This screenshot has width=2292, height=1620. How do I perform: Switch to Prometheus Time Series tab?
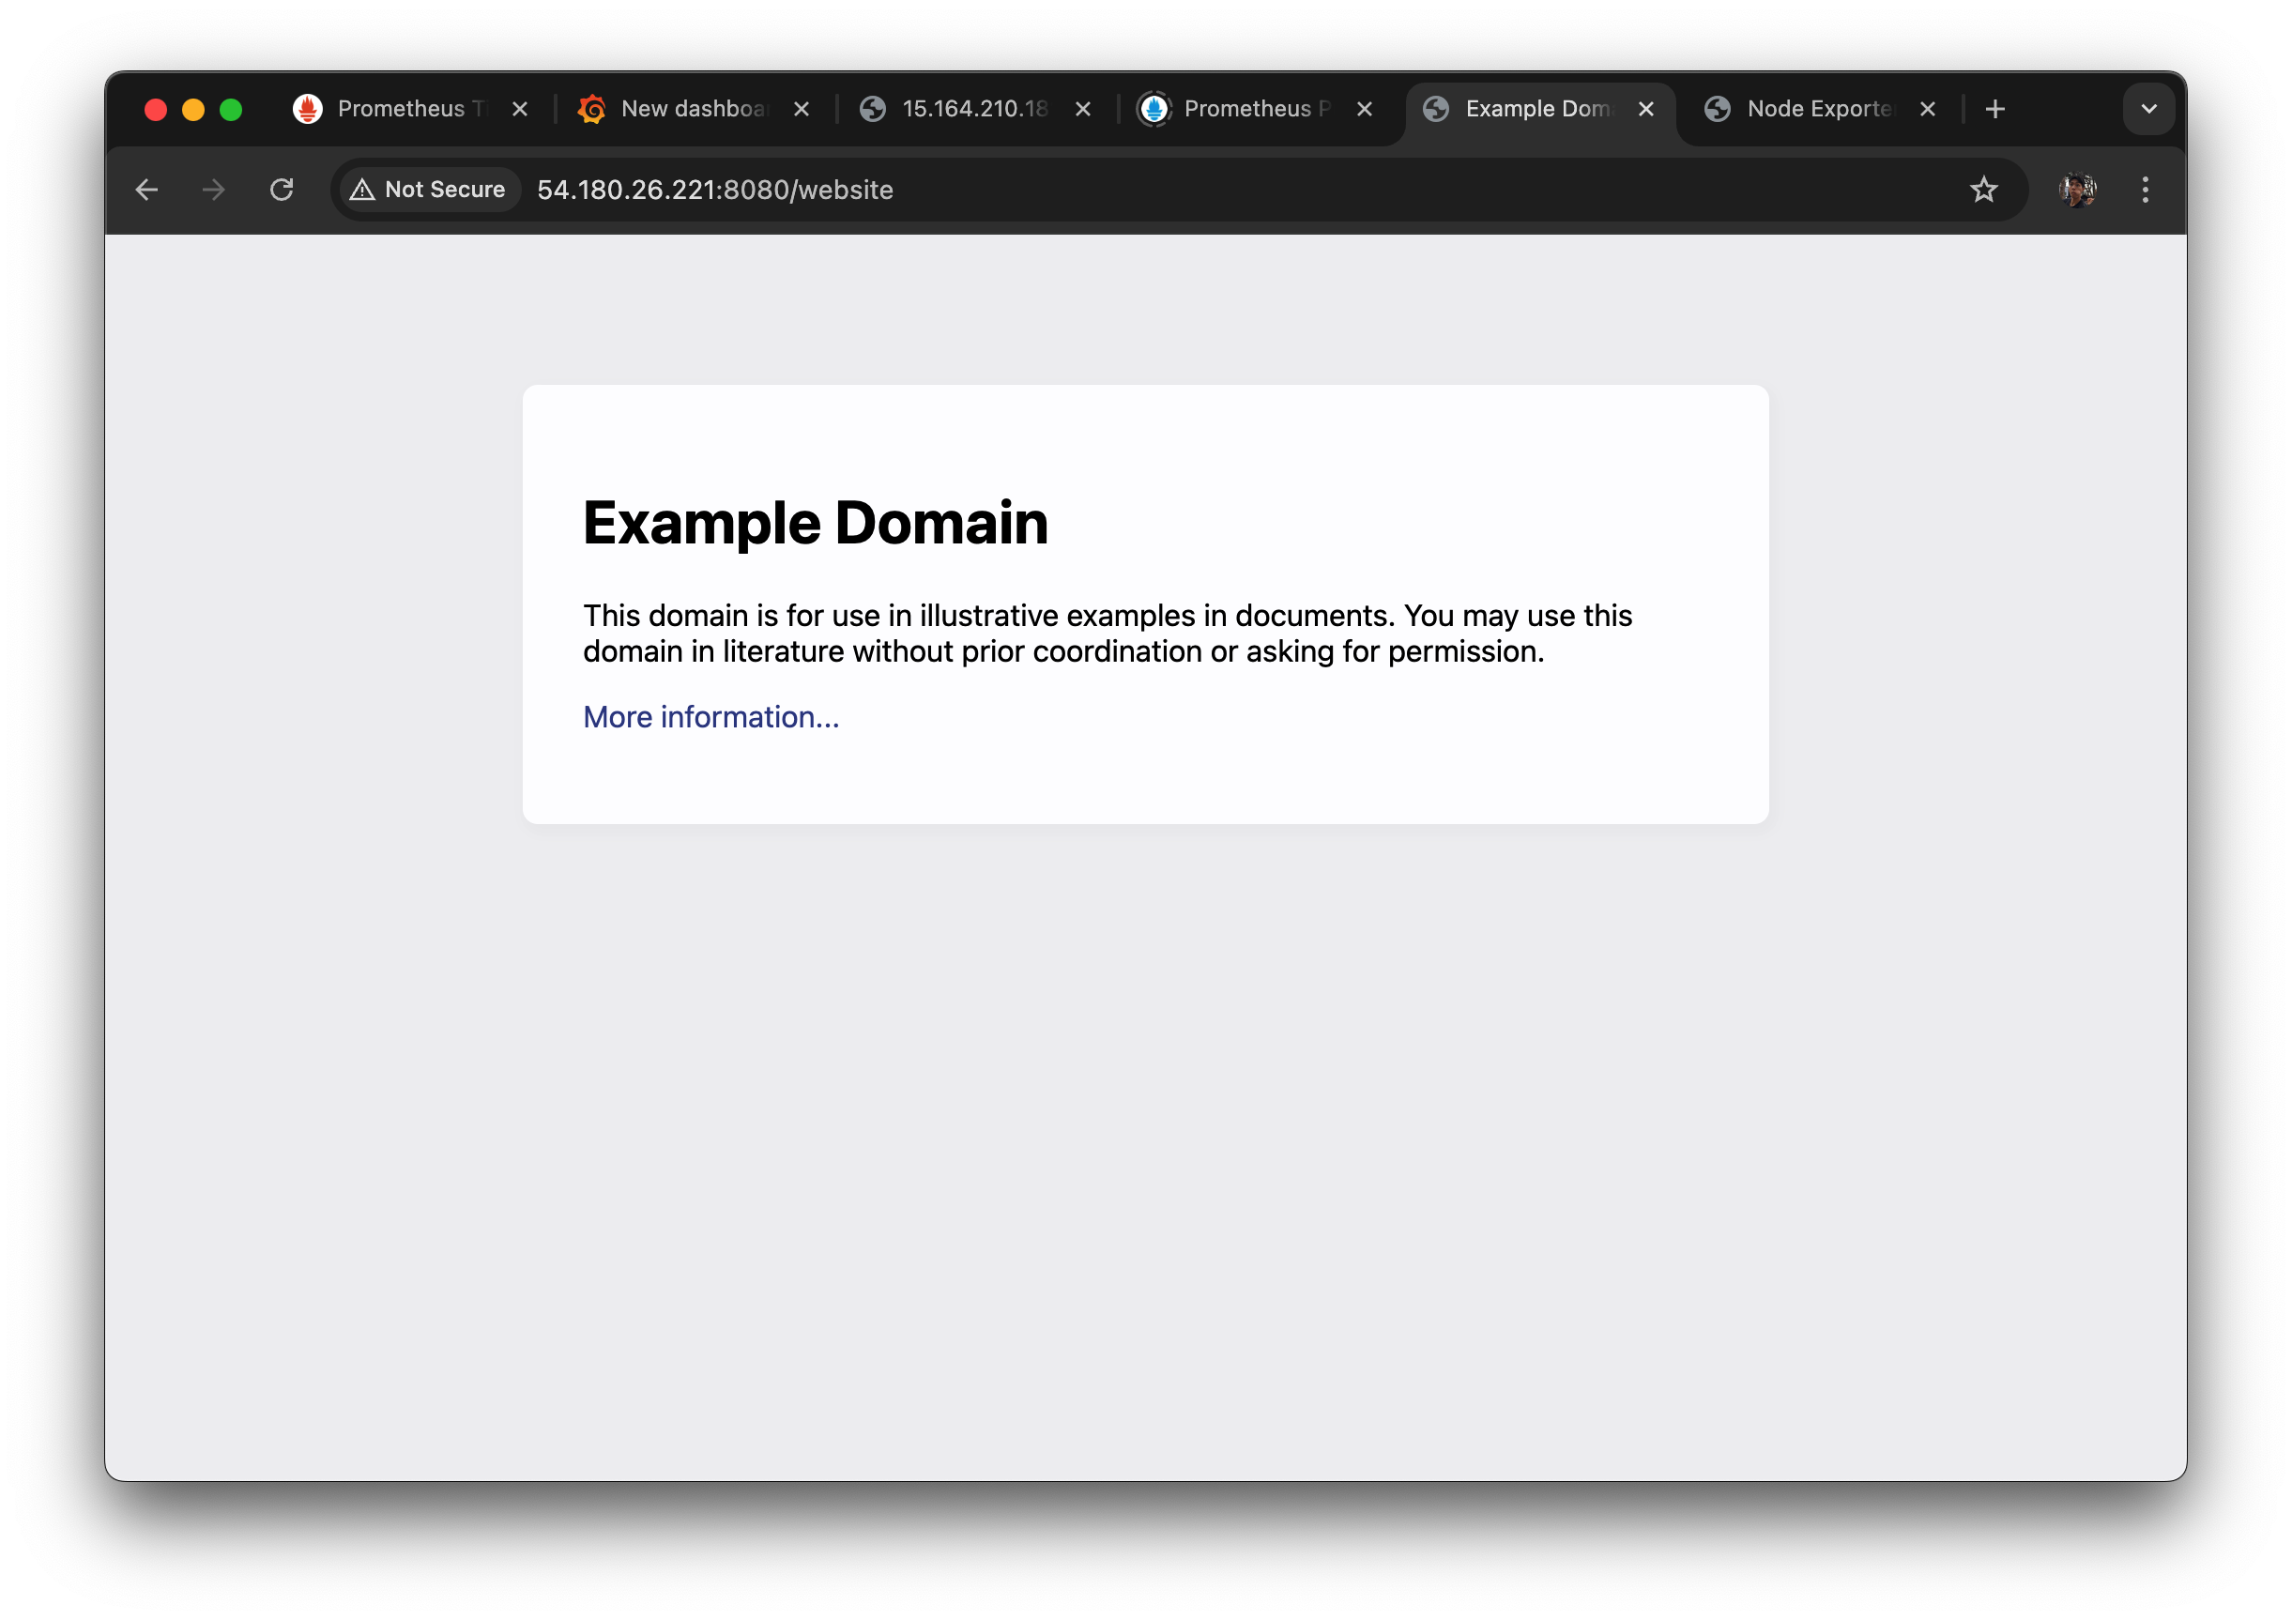399,109
